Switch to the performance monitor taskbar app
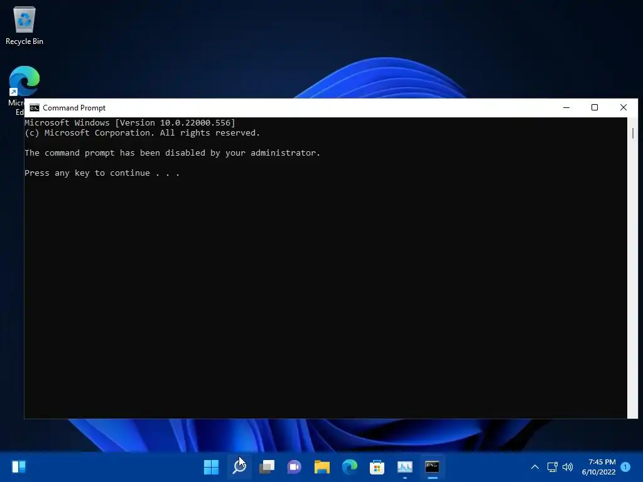643x482 pixels. click(x=405, y=467)
